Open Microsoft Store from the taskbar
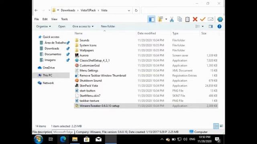This screenshot has height=144, width=257. click(x=87, y=139)
